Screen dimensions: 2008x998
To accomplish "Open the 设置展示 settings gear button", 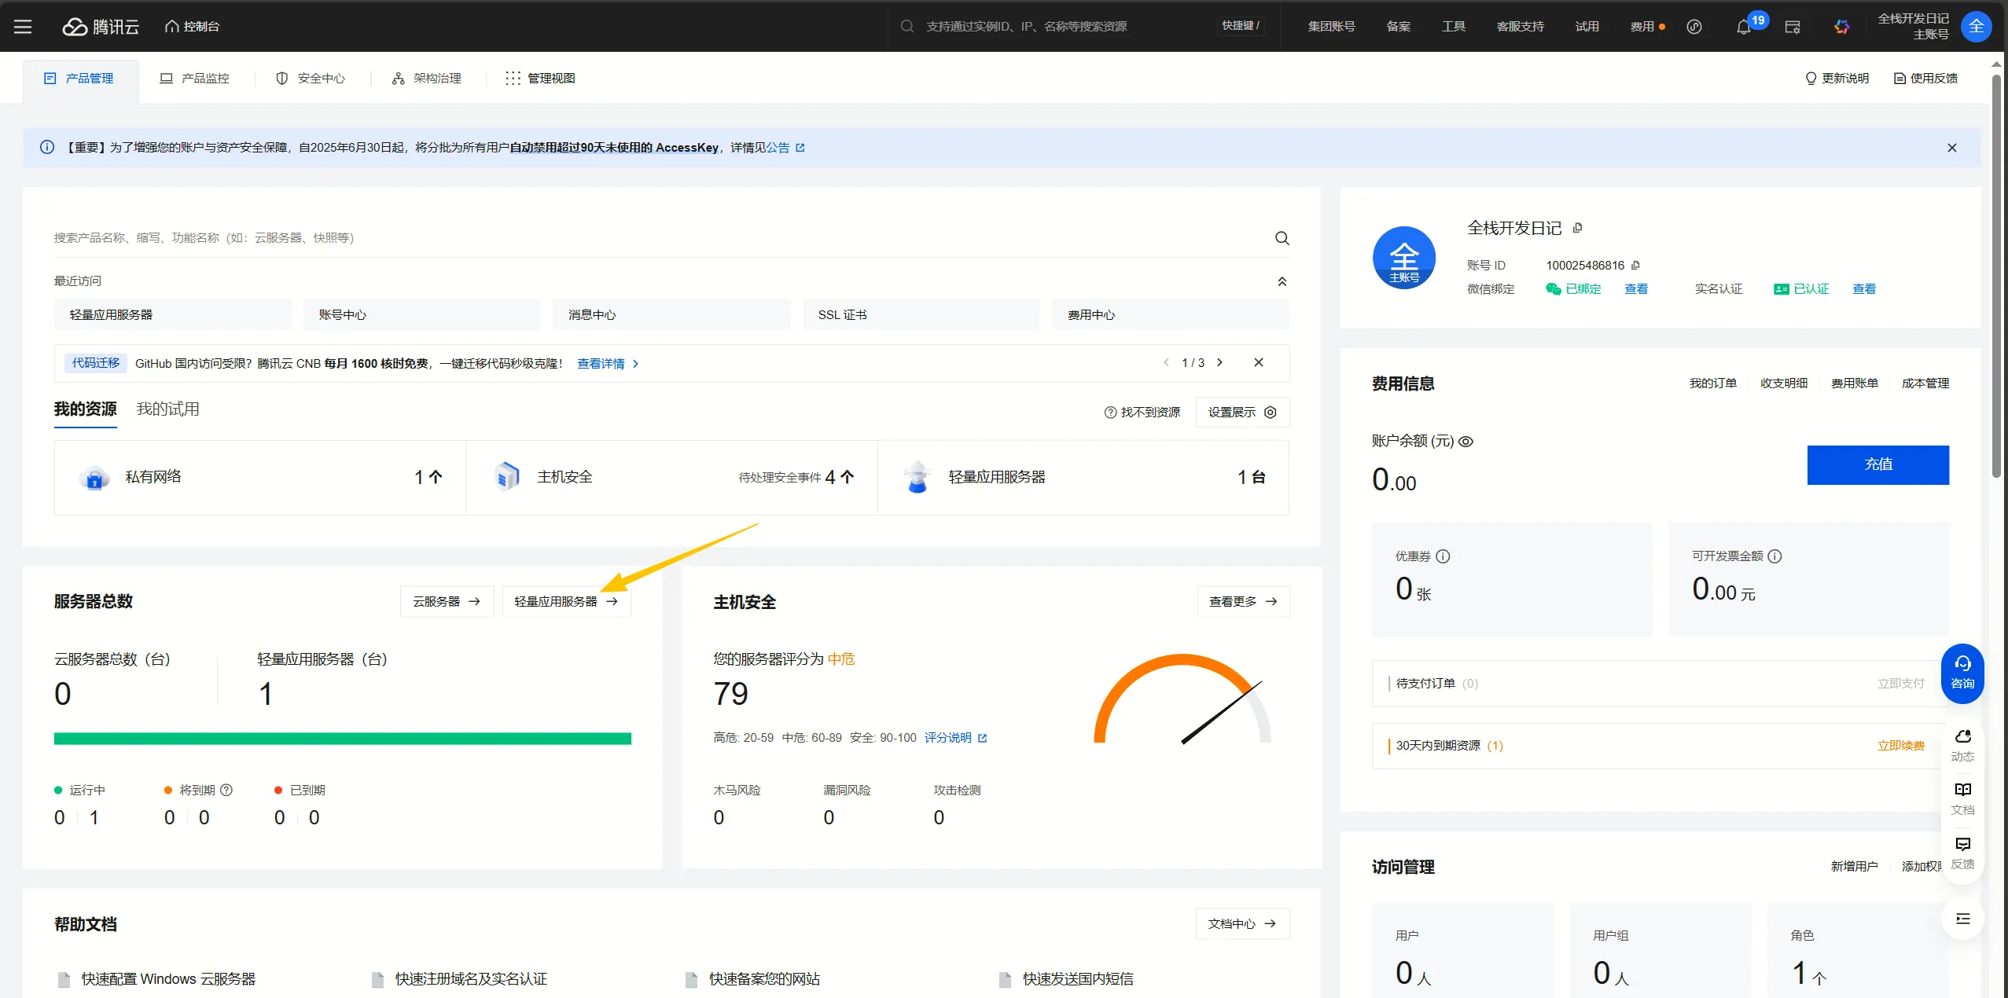I will pyautogui.click(x=1242, y=413).
